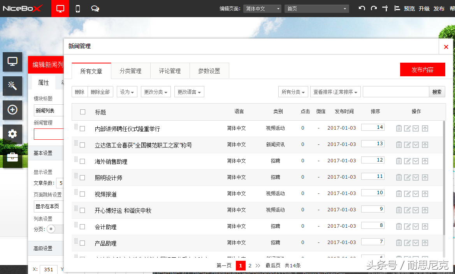455x274 pixels.
Task: Edit the 海外销售助理 article with pencil icon
Action: click(408, 161)
